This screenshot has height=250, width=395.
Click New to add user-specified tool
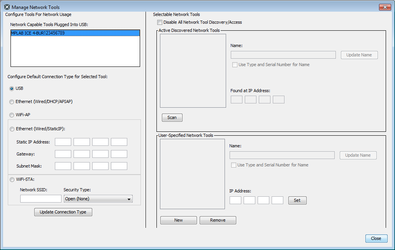tap(178, 220)
